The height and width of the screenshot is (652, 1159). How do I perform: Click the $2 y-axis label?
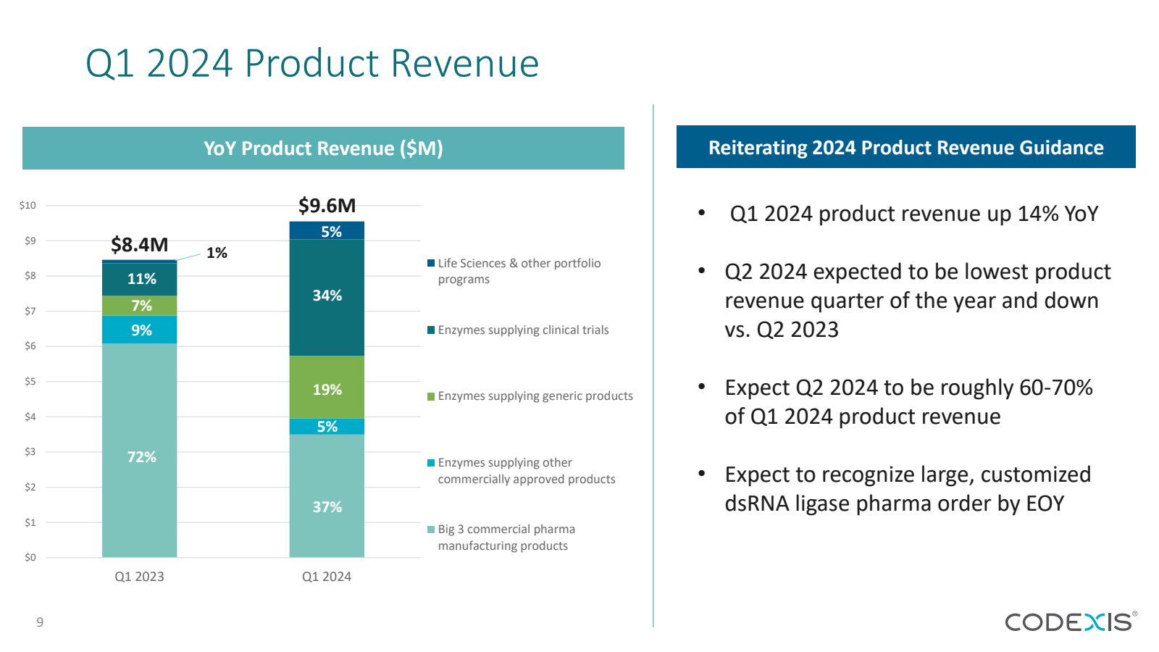(x=30, y=488)
